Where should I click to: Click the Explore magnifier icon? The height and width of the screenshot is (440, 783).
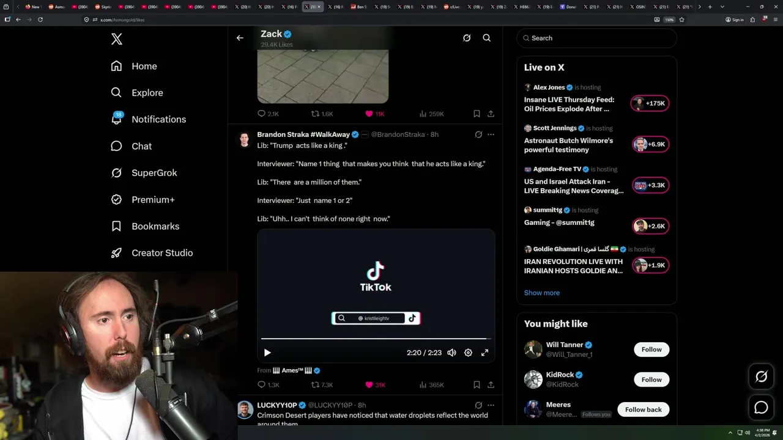[x=116, y=93]
